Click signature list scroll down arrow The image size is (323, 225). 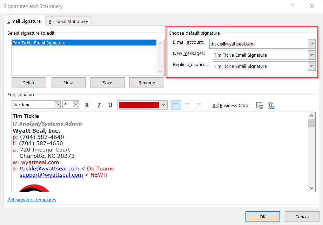tap(160, 71)
